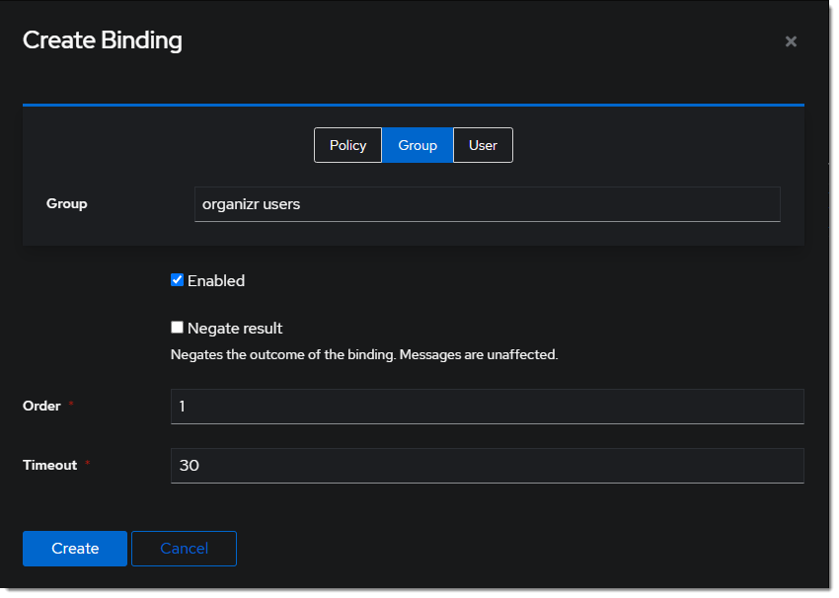Click the Order field label

point(41,407)
